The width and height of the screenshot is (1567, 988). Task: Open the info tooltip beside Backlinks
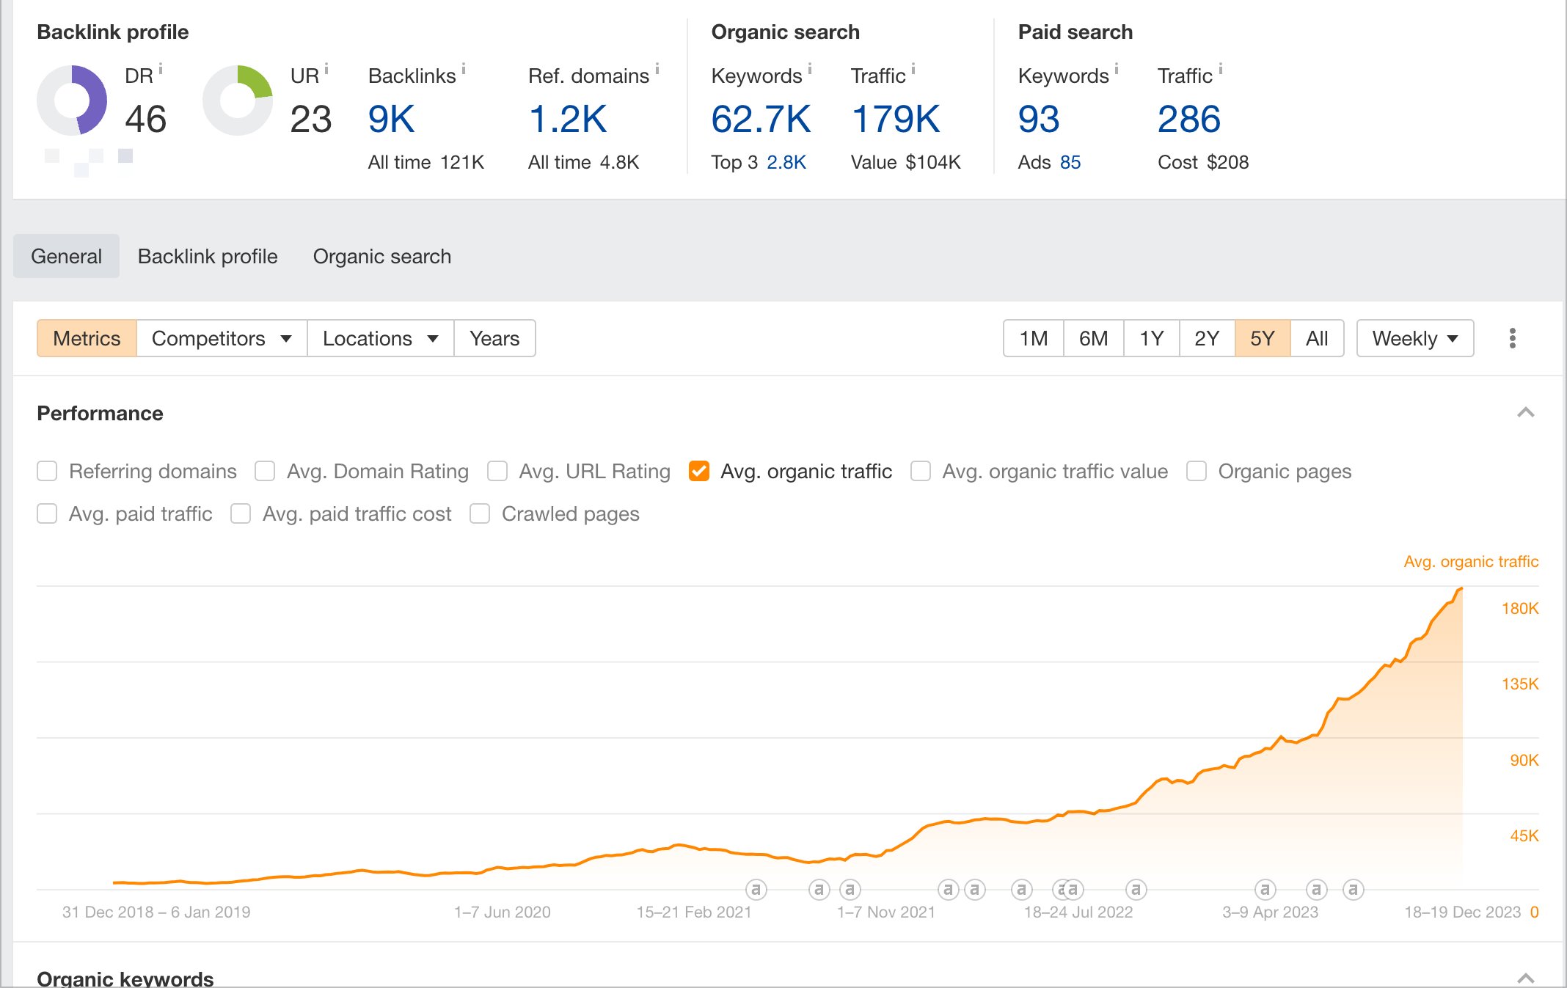[x=464, y=70]
